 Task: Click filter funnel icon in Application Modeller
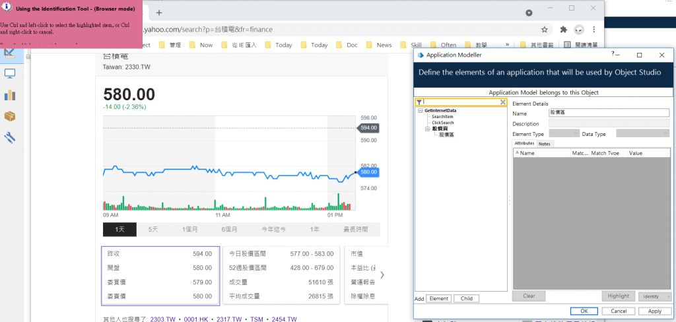click(x=419, y=102)
